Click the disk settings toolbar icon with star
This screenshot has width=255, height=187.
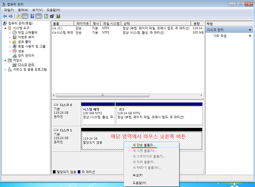pyautogui.click(x=58, y=16)
